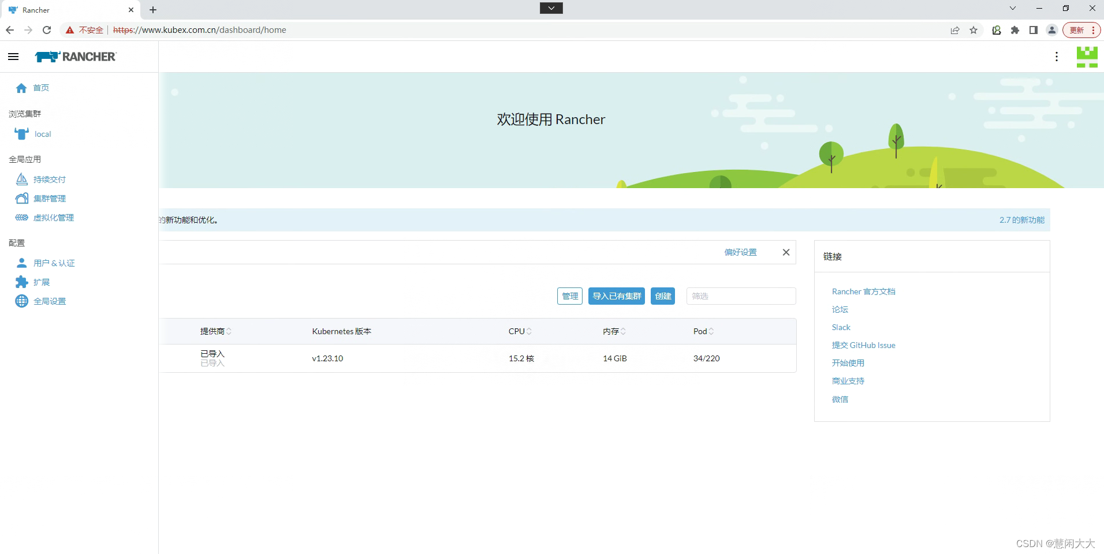This screenshot has height=554, width=1104.
Task: Click the share page icon in address bar
Action: [955, 30]
